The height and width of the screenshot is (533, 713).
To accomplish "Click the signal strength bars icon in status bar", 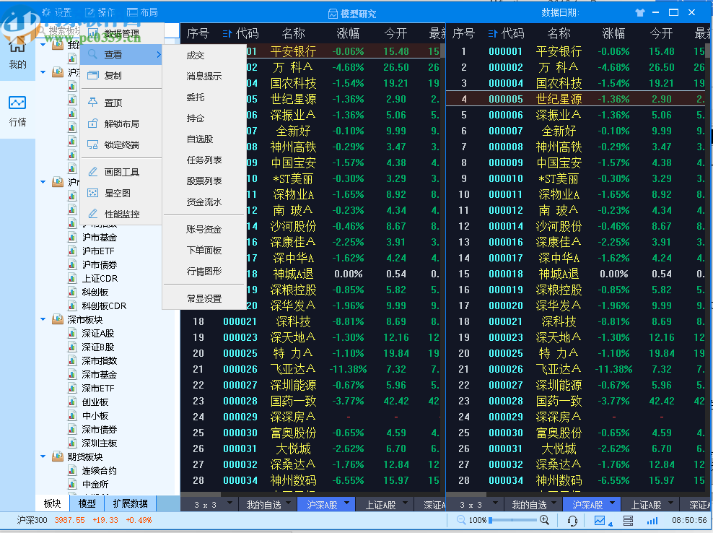I will click(x=654, y=520).
